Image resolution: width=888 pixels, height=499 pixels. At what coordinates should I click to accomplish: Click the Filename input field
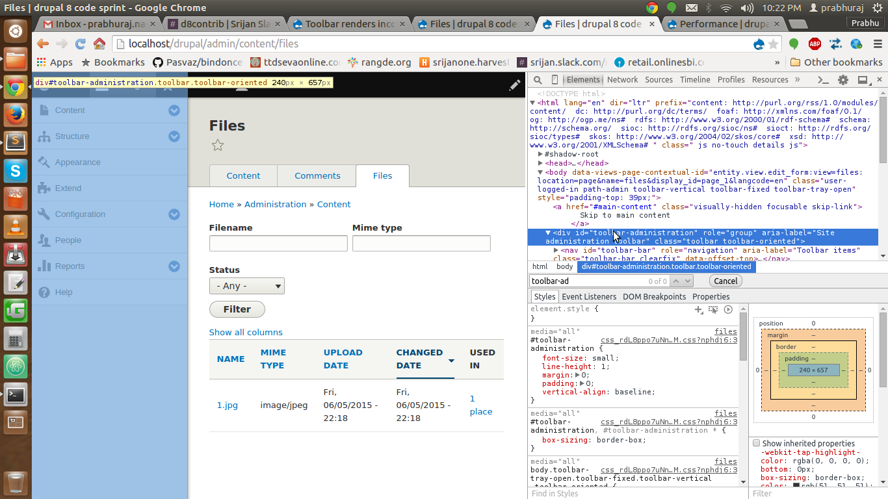click(x=278, y=244)
